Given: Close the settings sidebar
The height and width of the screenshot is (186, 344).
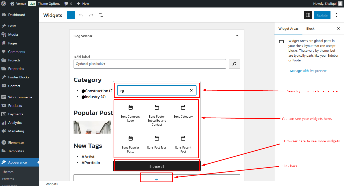Looking at the screenshot, I should click(338, 28).
